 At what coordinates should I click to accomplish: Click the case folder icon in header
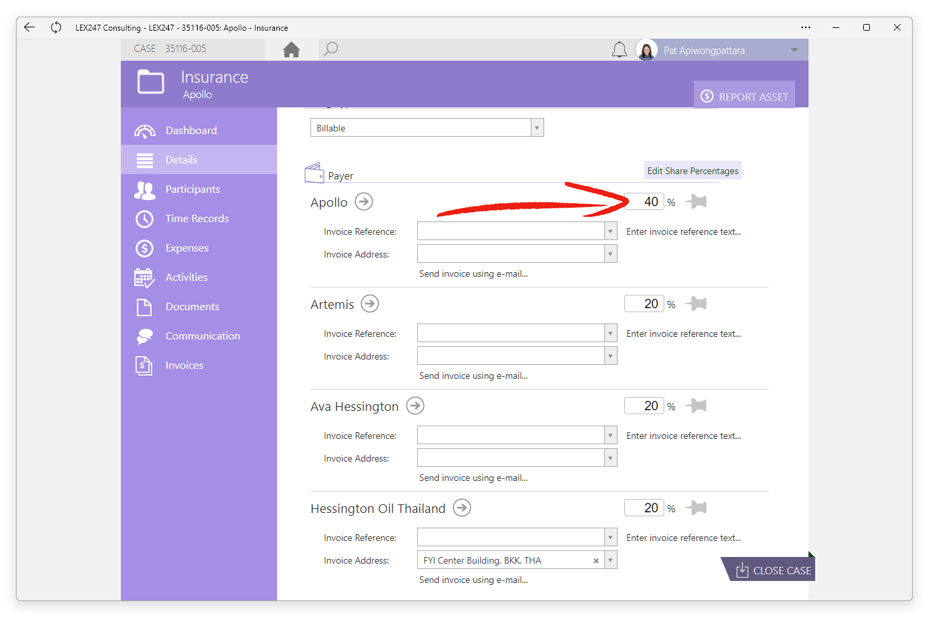(x=151, y=82)
